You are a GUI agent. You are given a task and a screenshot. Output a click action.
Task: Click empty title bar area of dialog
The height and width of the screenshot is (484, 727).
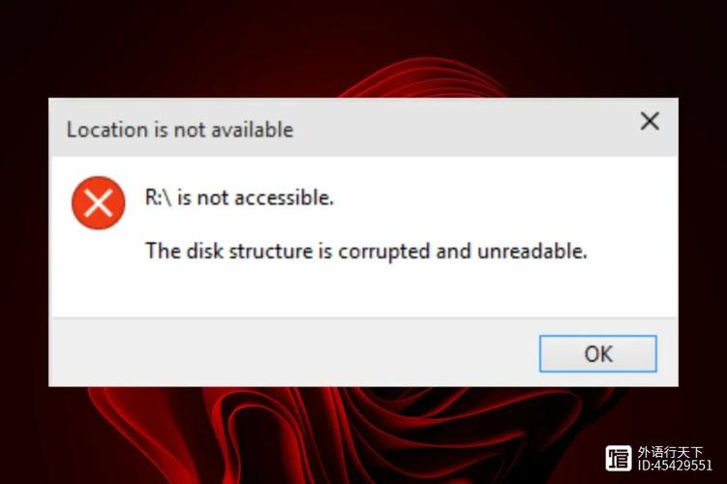click(x=464, y=129)
